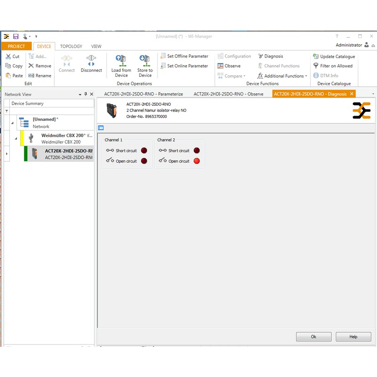Open the Compare dropdown

click(x=231, y=76)
